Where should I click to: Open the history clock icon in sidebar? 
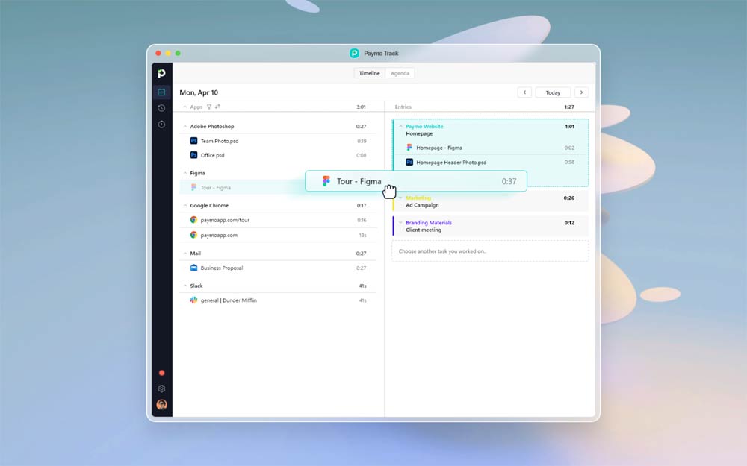tap(161, 108)
